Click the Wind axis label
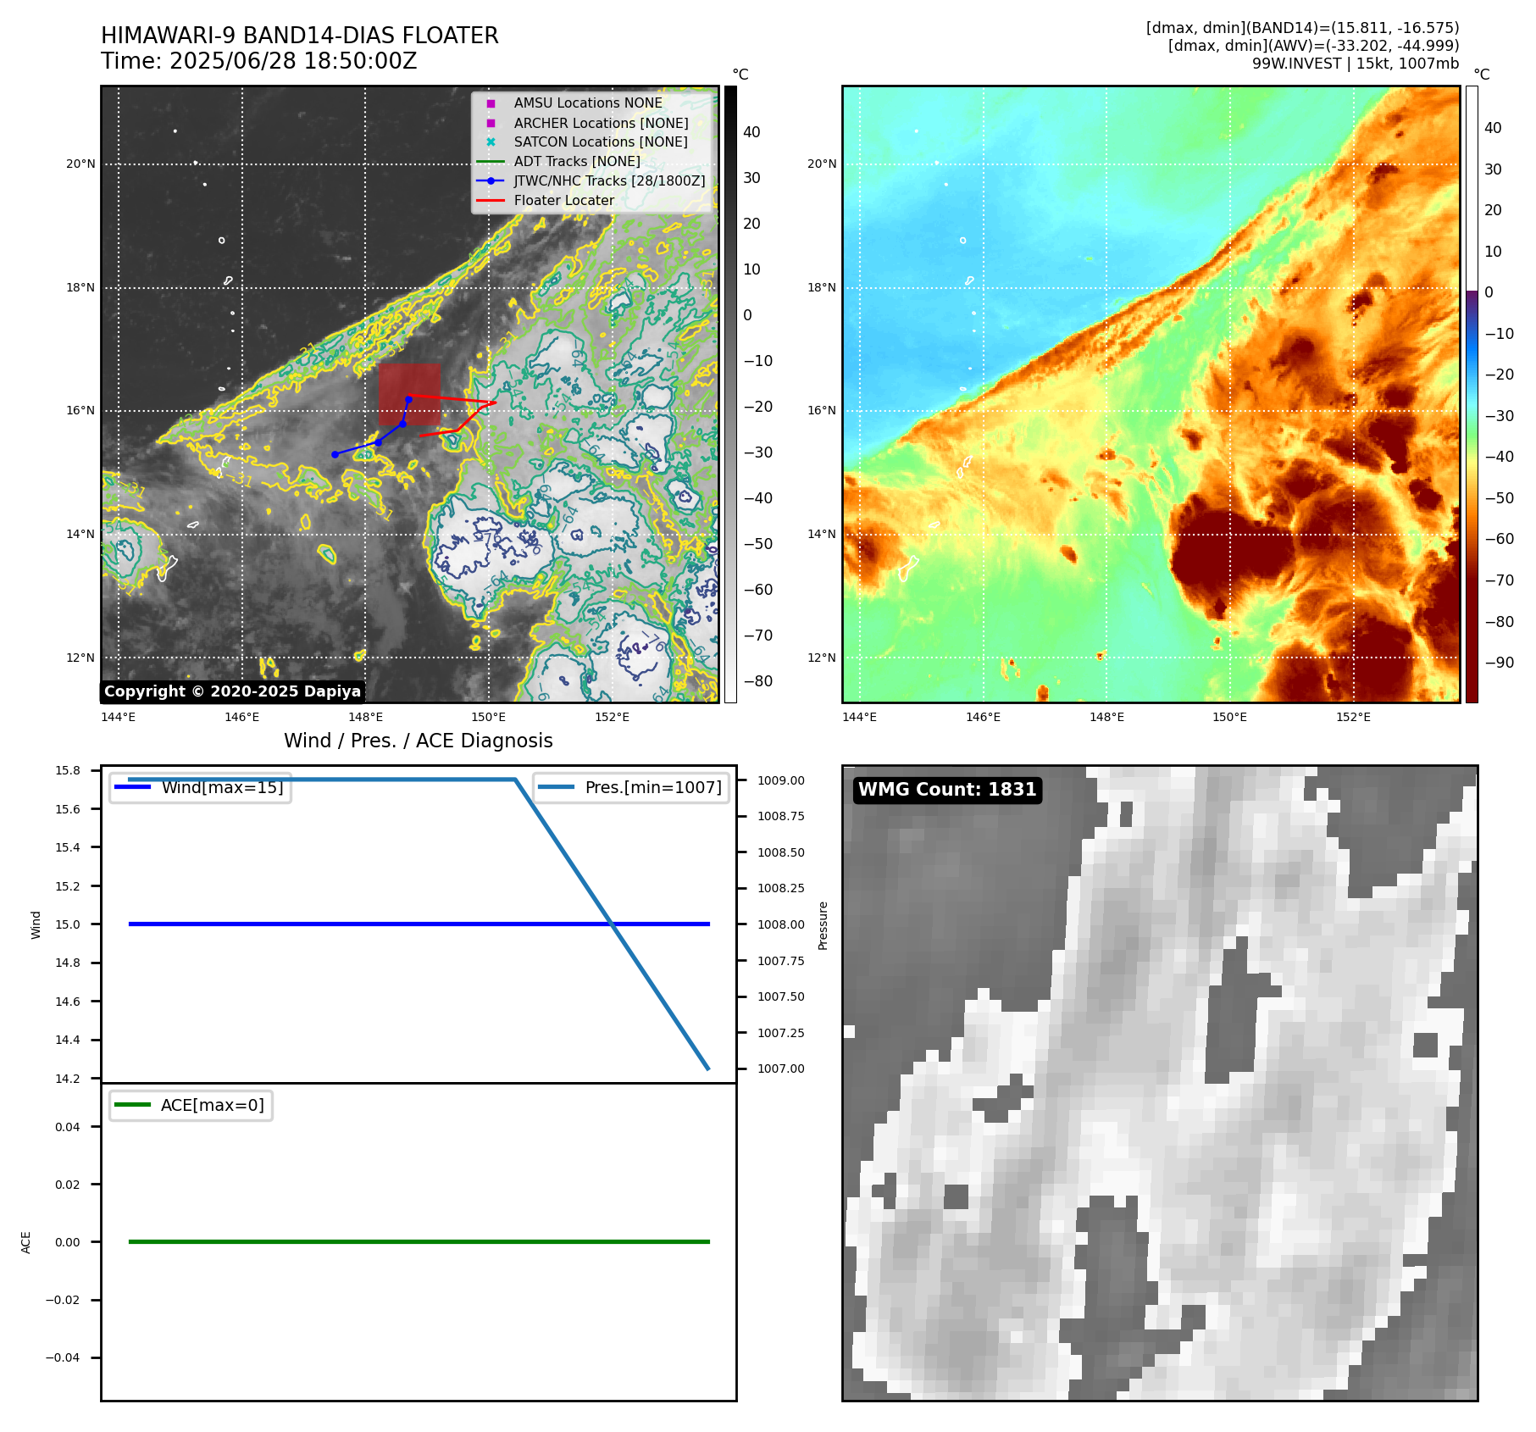 tap(36, 924)
